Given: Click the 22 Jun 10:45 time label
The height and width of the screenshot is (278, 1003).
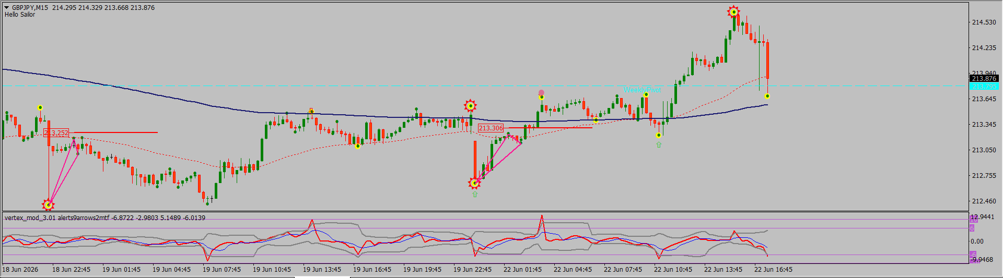Looking at the screenshot, I should (673, 270).
